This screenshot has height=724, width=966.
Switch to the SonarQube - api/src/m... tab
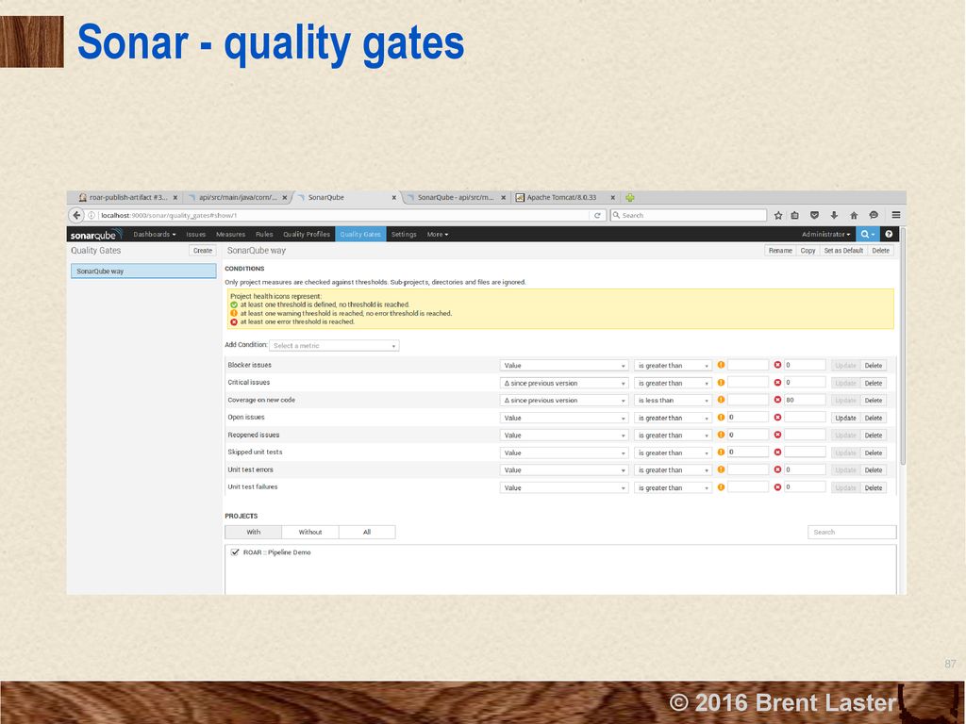coord(456,198)
